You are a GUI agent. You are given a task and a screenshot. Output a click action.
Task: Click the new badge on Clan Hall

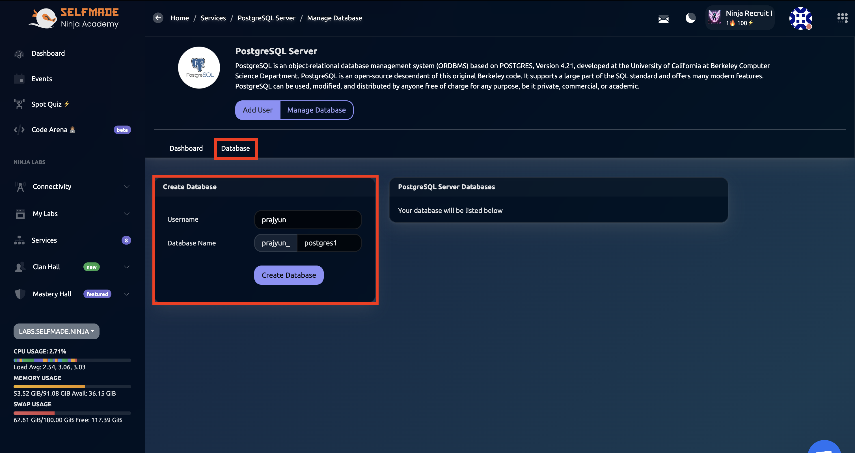91,267
